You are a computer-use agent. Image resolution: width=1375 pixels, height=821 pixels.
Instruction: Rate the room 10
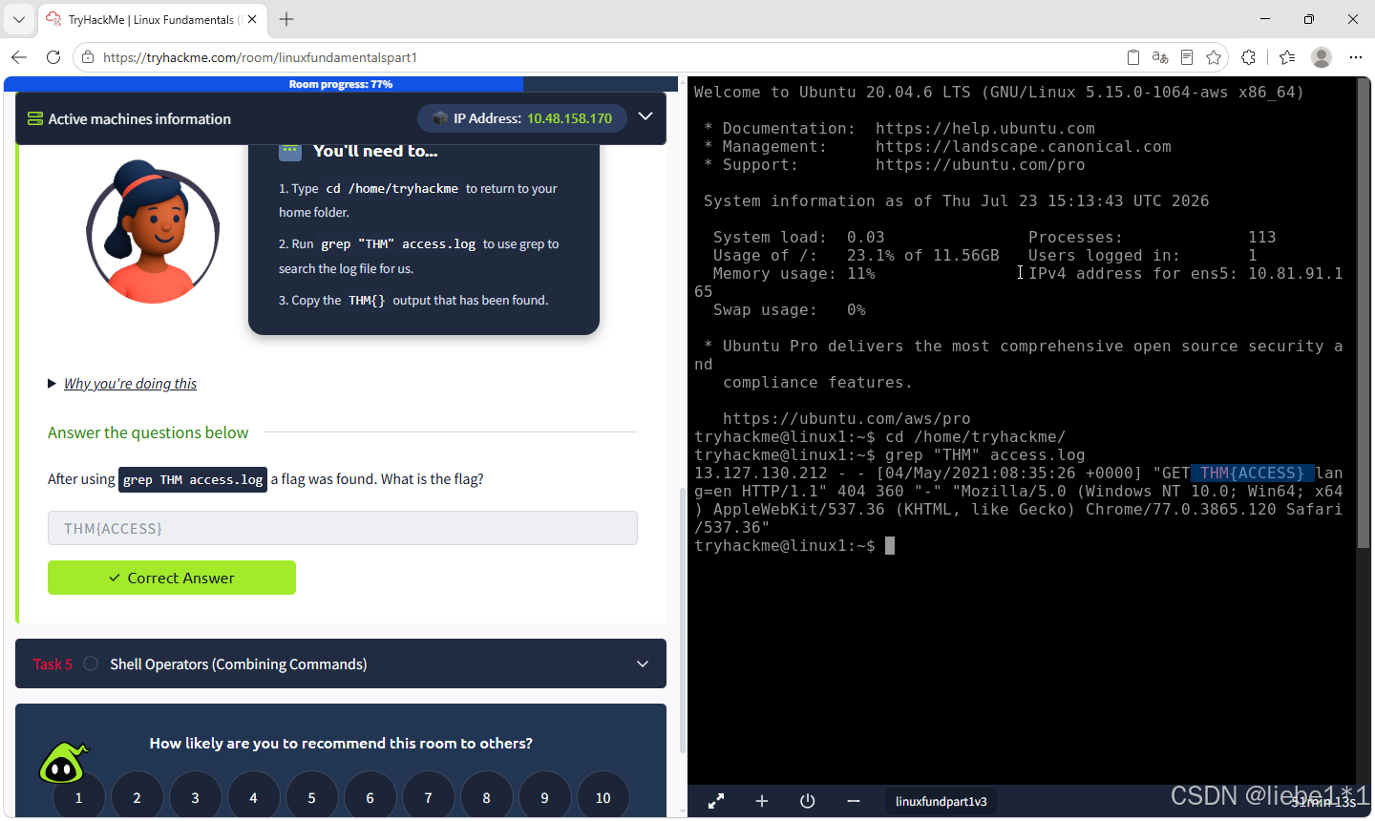(603, 797)
